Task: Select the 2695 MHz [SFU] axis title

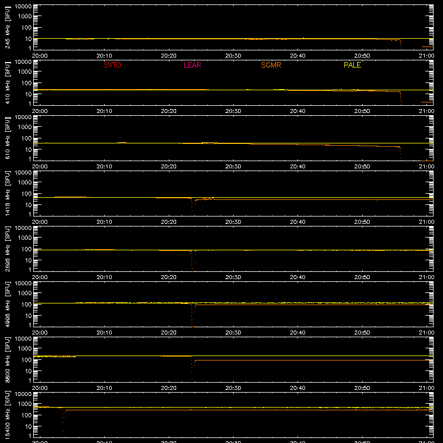Action: coord(7,249)
